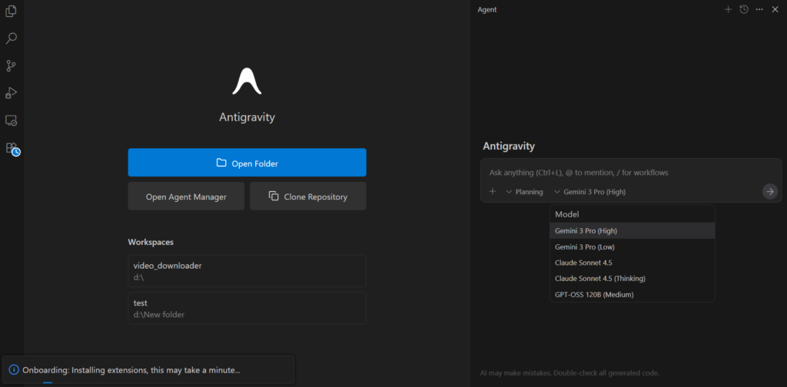Open the Search view icon
Screen dimensions: 787x387
click(x=12, y=38)
